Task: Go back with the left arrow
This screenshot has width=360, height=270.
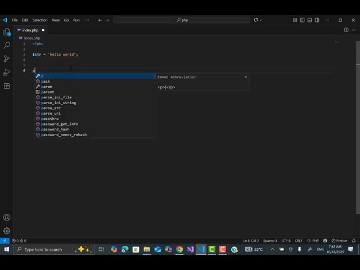Action: [100, 20]
